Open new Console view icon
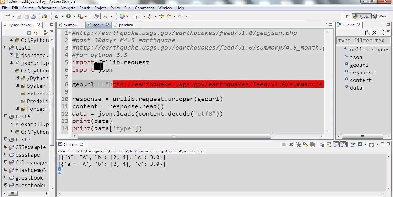393x197 pixels. [x=372, y=144]
